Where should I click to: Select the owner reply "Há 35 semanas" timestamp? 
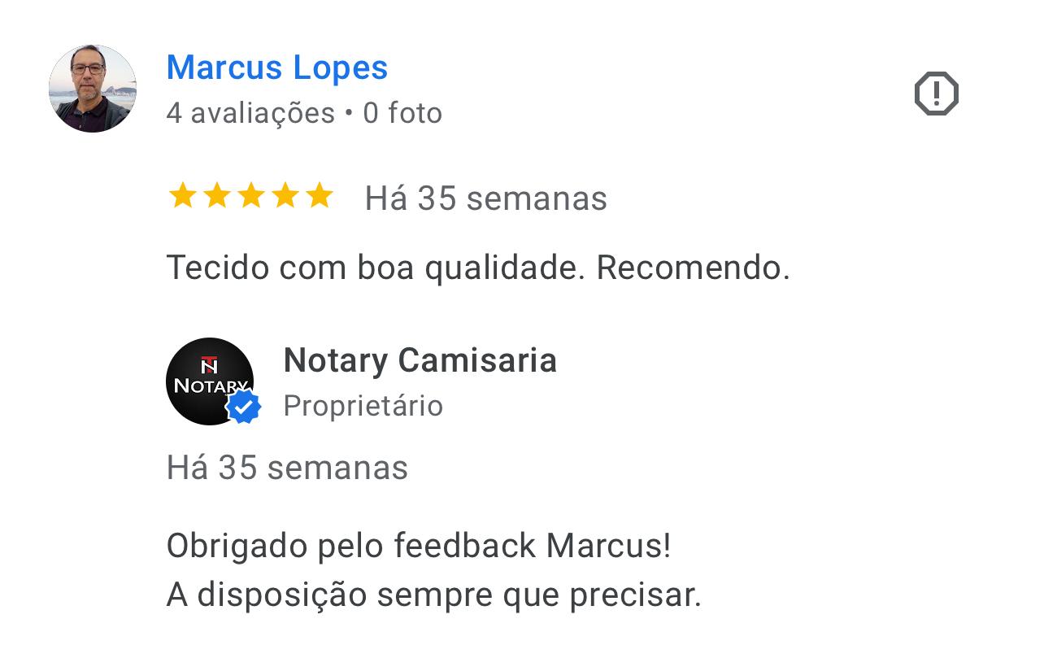287,468
